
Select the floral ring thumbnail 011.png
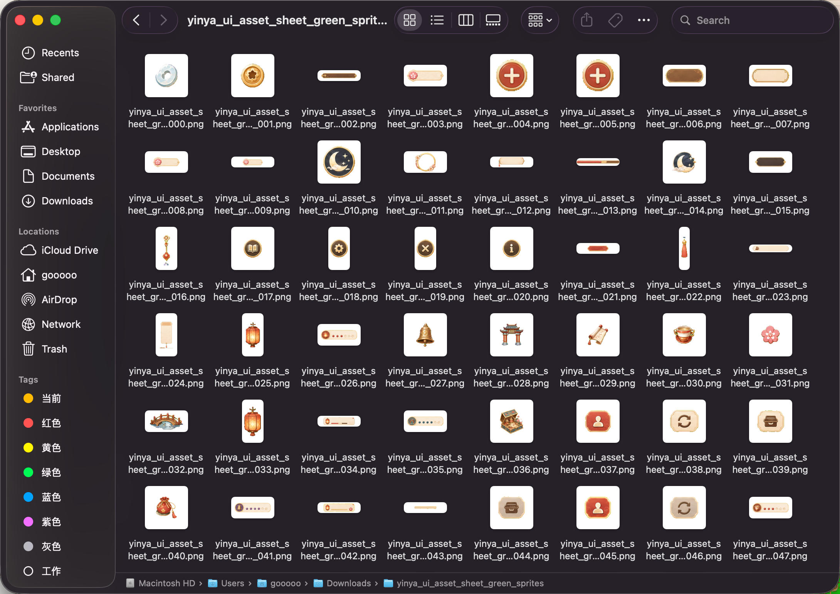425,162
